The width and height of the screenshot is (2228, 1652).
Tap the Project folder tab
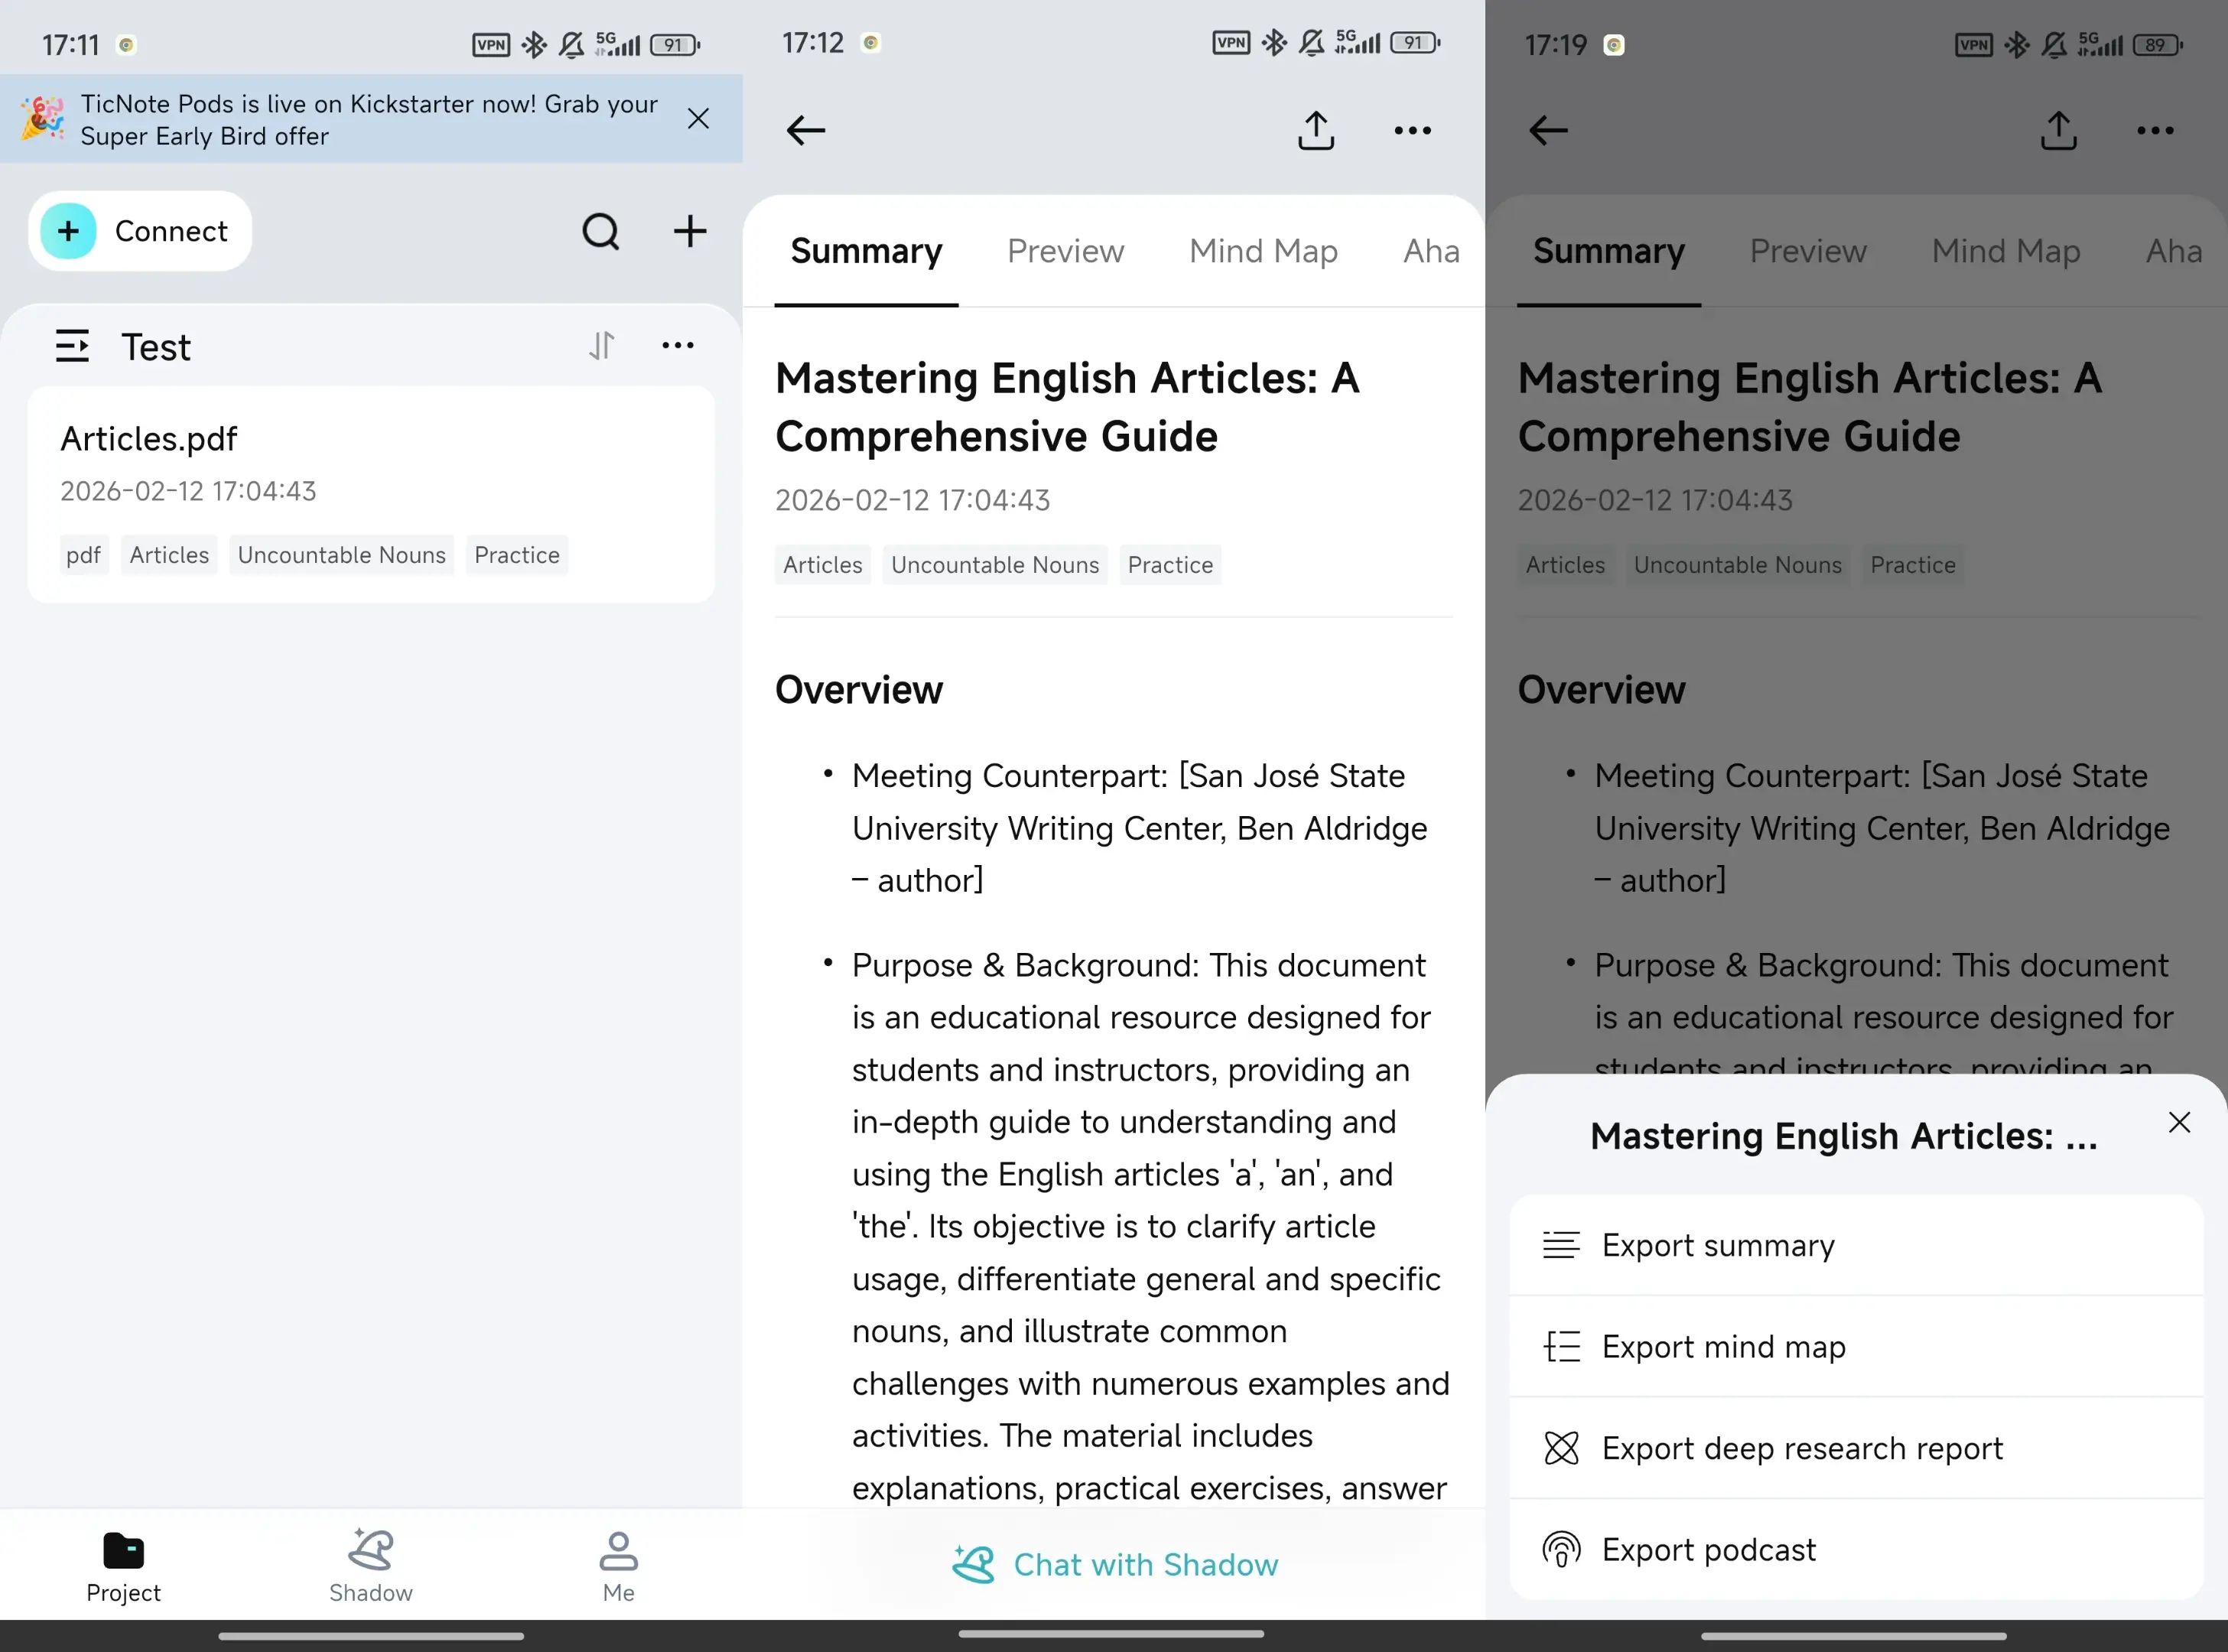[x=123, y=1565]
